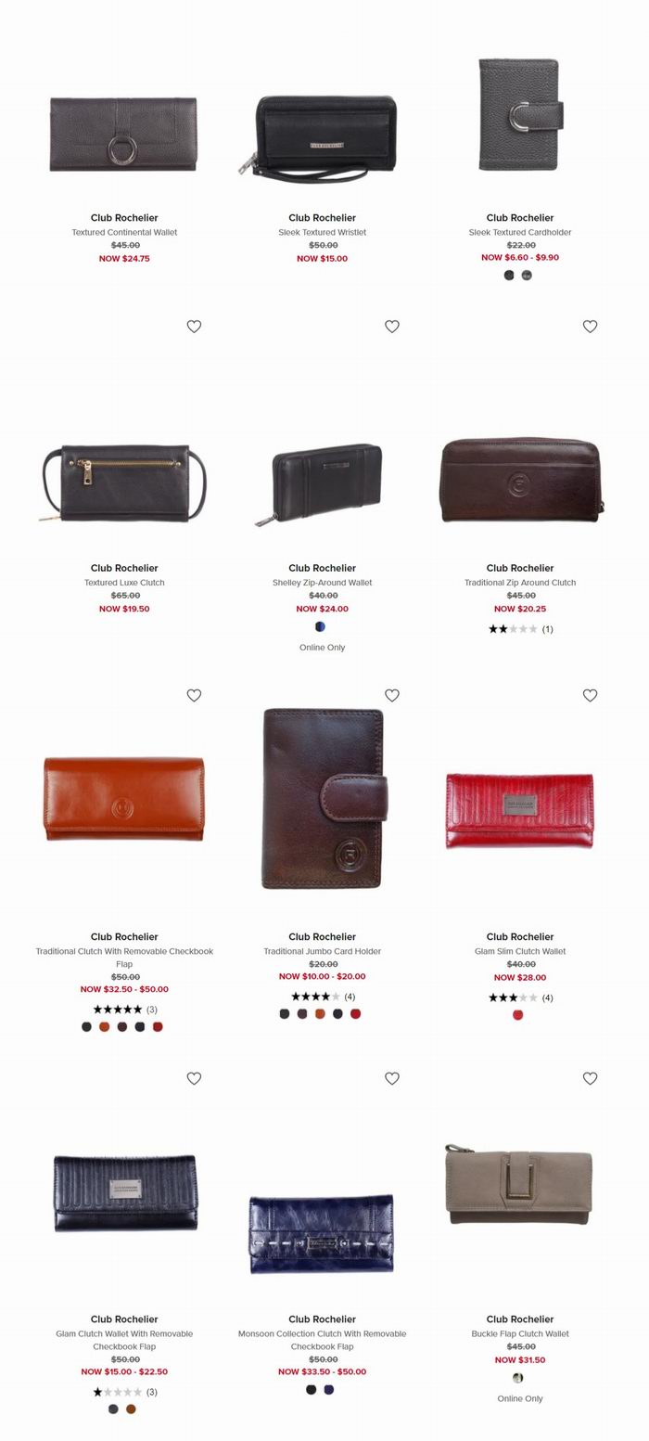649x1441 pixels.
Task: Open the orange Traditional Clutch product image
Action: (124, 799)
